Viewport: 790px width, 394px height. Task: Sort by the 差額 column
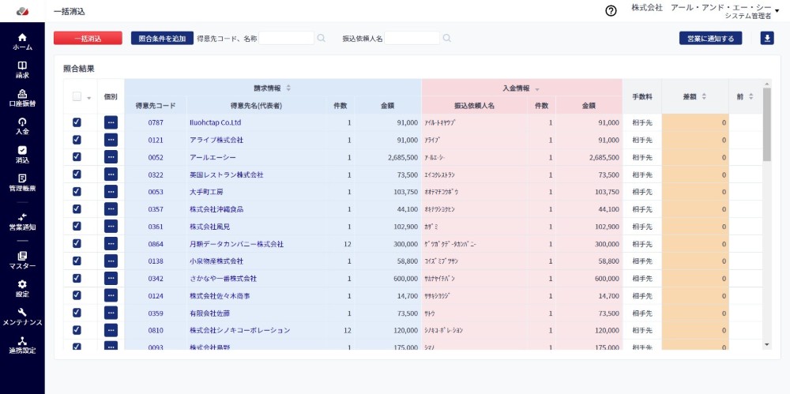[704, 96]
